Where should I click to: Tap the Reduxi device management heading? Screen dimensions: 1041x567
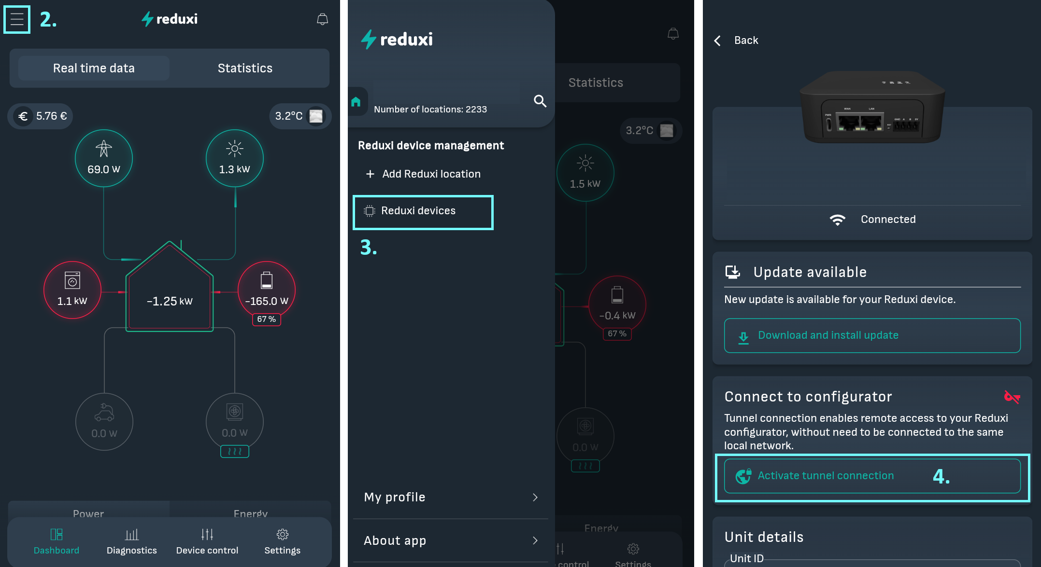[431, 146]
